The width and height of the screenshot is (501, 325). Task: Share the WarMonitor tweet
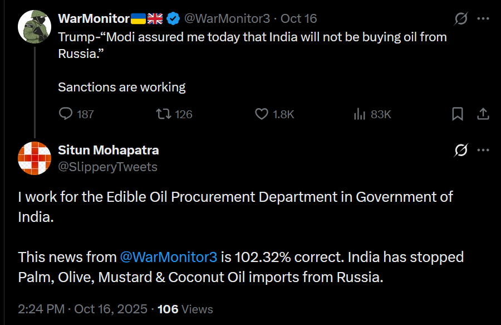point(483,114)
